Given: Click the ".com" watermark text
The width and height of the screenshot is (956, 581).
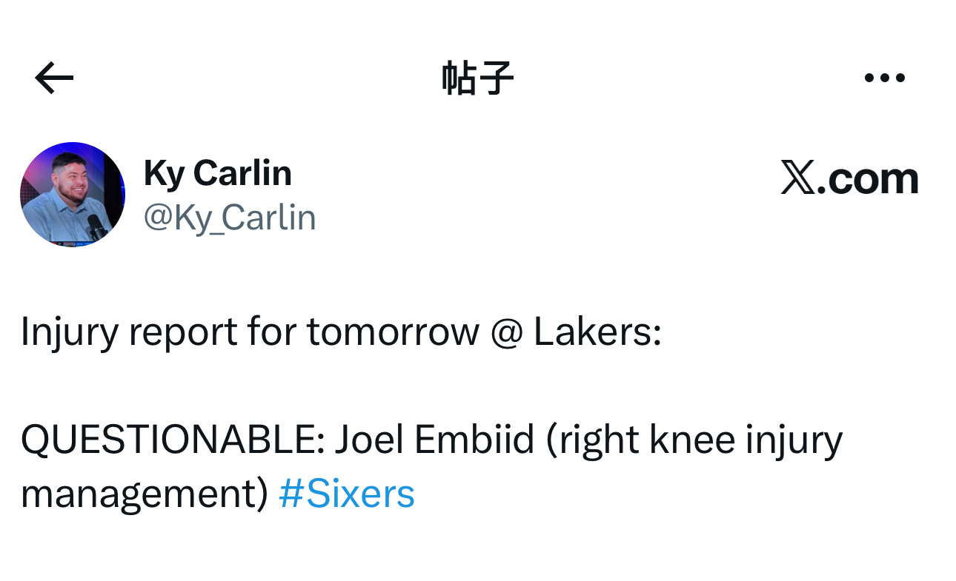Looking at the screenshot, I should 867,178.
